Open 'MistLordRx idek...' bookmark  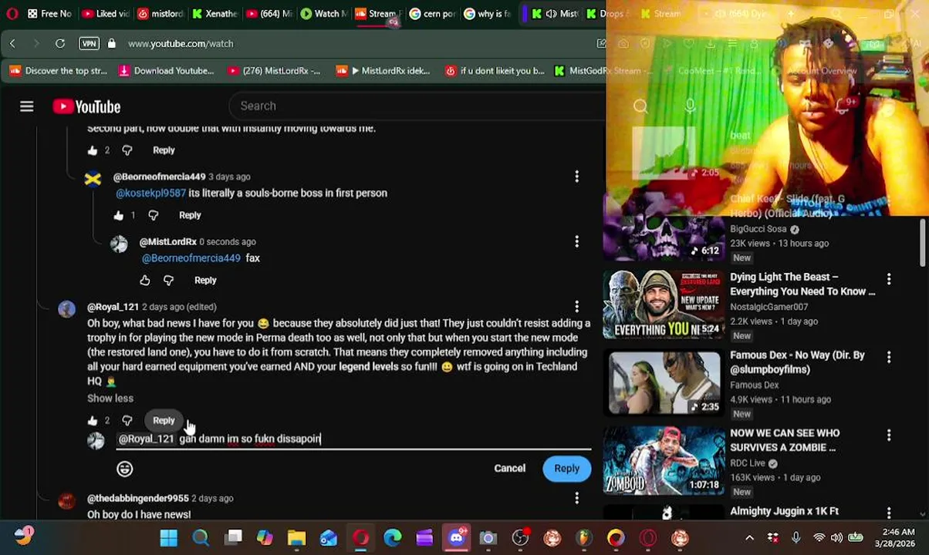click(383, 71)
